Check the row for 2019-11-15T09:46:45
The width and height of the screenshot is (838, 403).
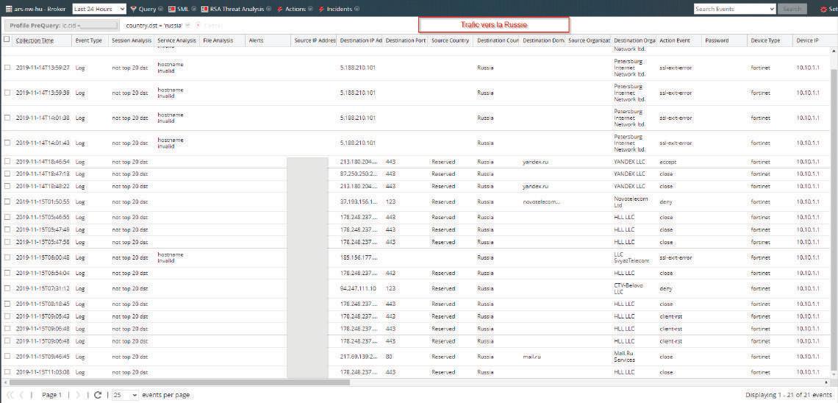click(x=7, y=357)
